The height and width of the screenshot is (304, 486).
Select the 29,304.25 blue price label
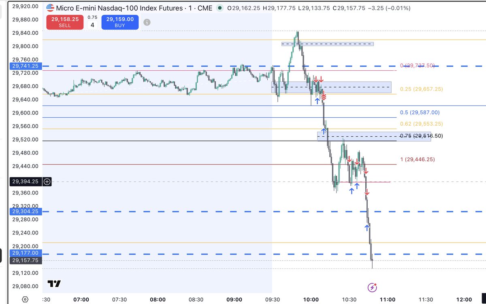[25, 211]
